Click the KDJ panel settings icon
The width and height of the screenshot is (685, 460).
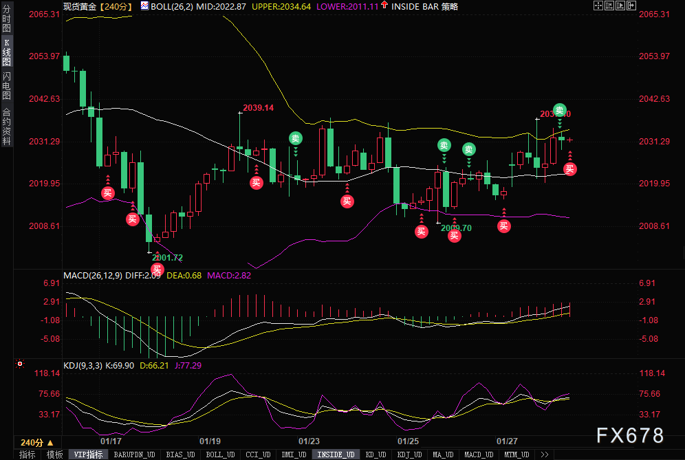(20, 364)
